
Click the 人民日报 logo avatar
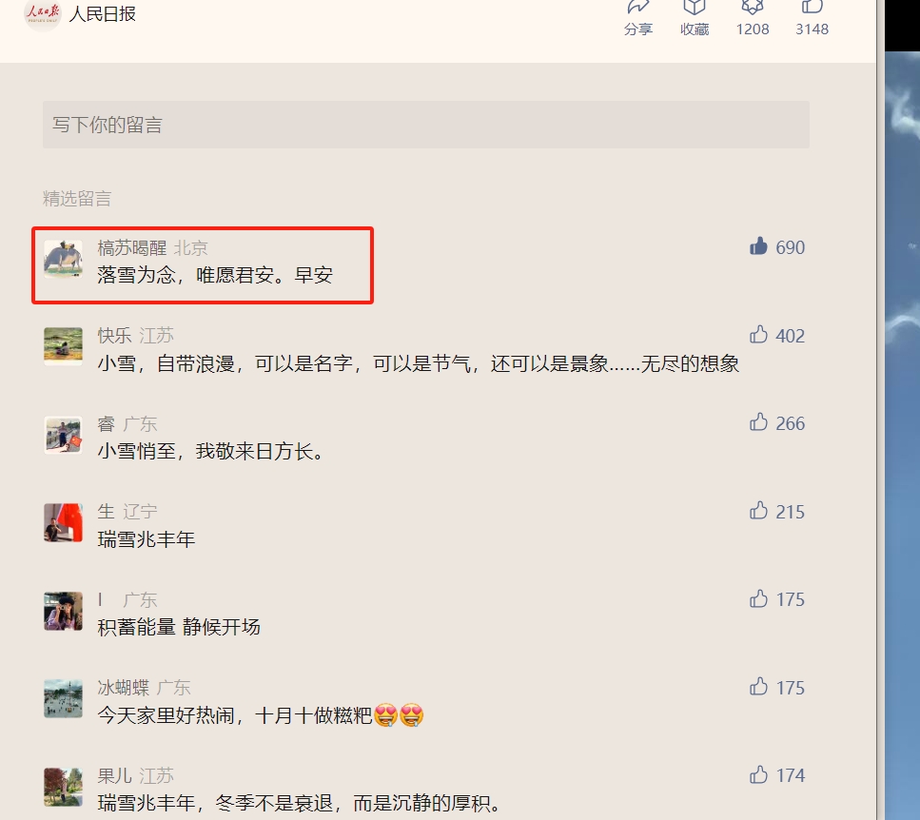43,14
